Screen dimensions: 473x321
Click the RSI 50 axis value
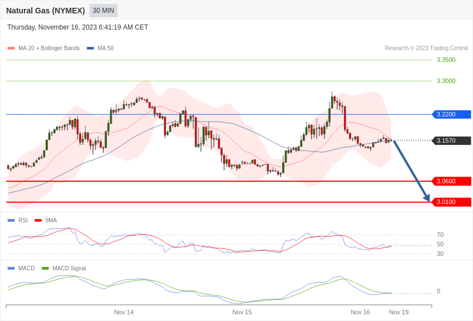pyautogui.click(x=440, y=244)
